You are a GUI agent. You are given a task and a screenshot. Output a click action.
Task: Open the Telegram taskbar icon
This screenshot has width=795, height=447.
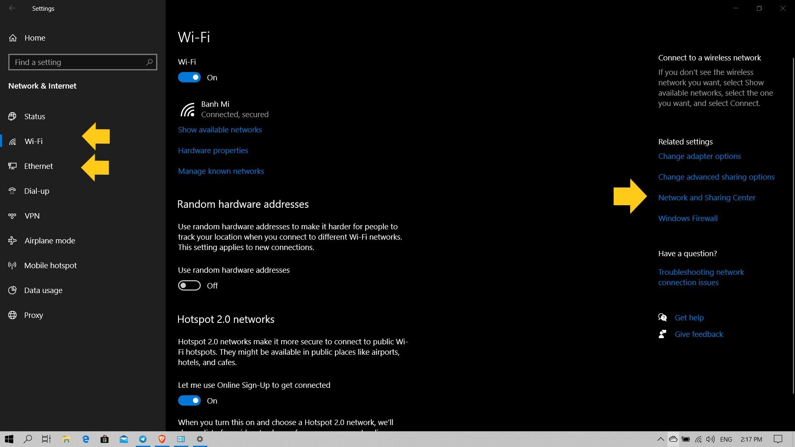coord(143,439)
